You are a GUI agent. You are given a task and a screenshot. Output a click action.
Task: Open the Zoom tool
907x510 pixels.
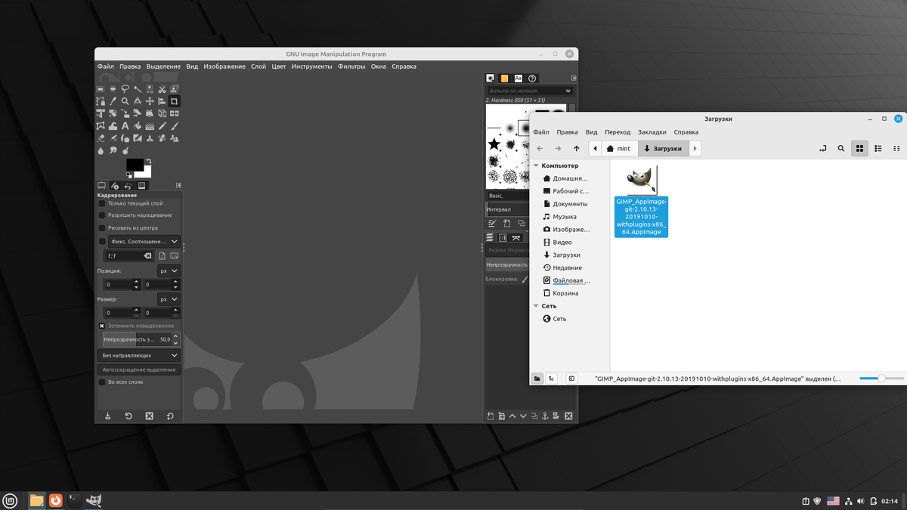[x=125, y=101]
